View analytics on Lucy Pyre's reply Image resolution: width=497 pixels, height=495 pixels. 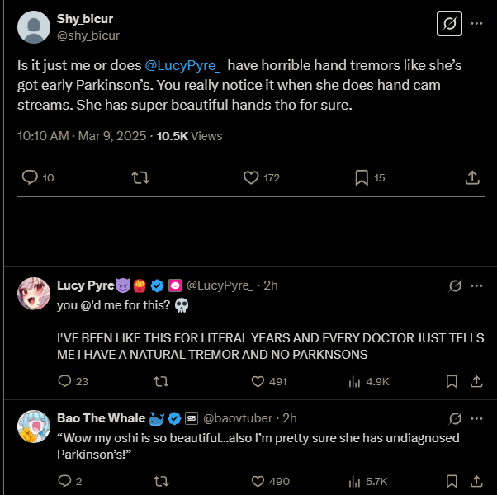click(356, 381)
